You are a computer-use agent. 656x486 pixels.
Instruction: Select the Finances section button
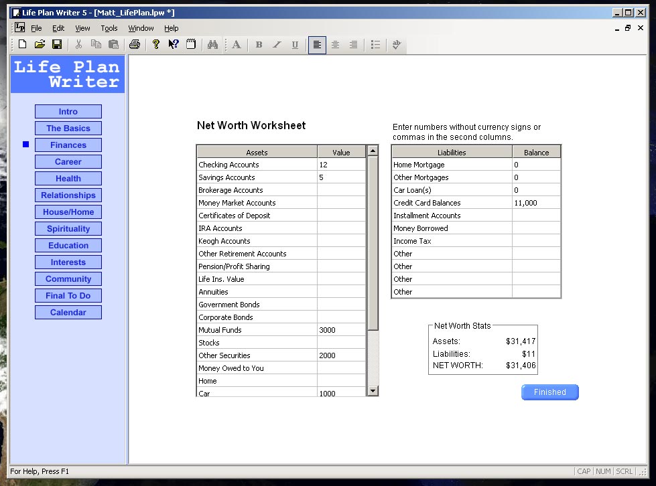point(68,145)
